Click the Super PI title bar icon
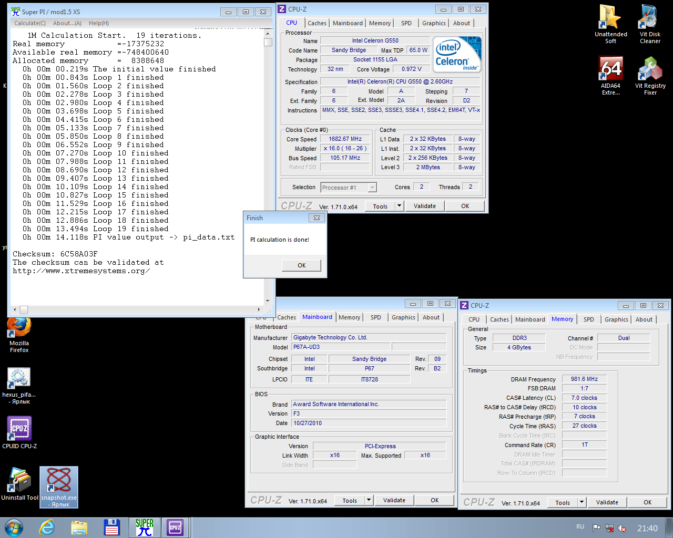Screen dimensions: 673x538 [x=16, y=11]
